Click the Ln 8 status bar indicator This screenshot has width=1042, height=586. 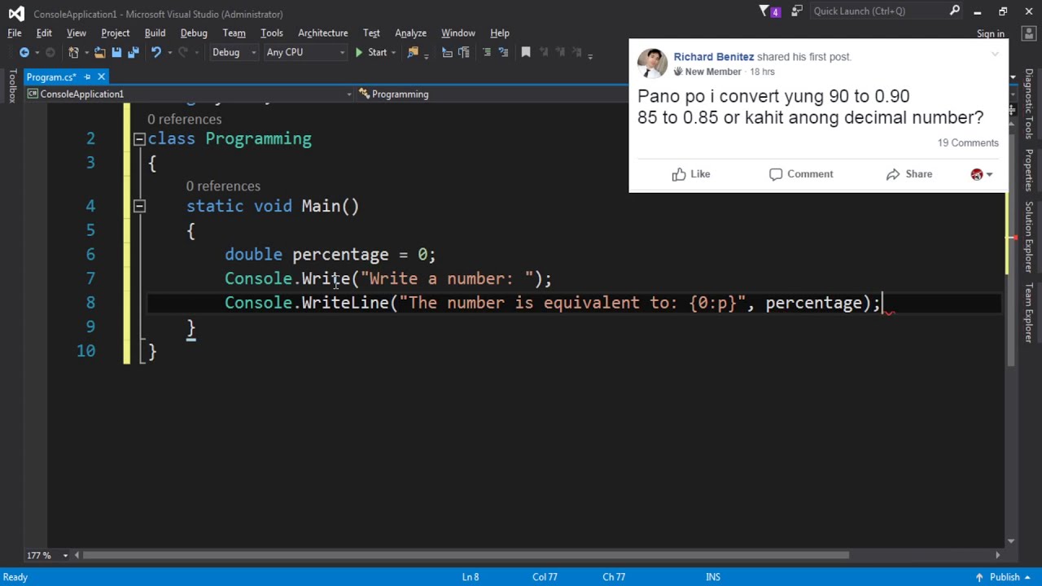point(471,577)
